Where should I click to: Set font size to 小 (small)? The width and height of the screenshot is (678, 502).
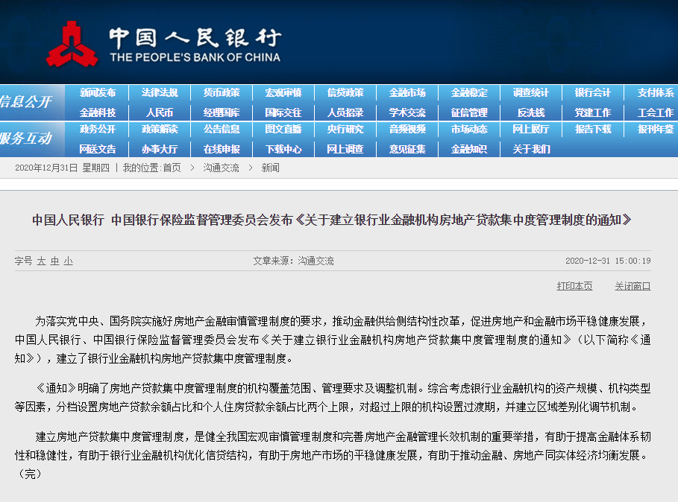click(69, 261)
